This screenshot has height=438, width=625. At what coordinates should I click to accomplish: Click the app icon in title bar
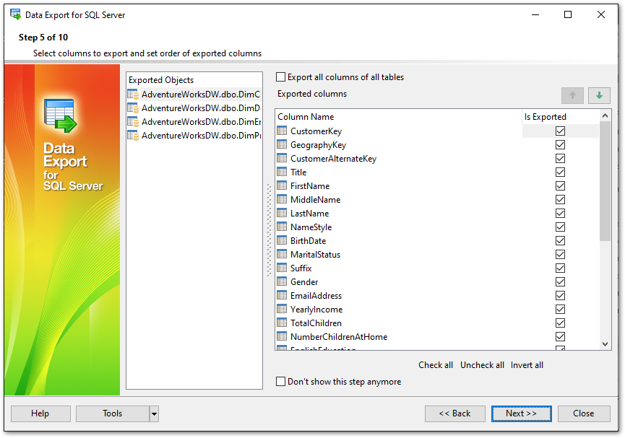point(15,14)
